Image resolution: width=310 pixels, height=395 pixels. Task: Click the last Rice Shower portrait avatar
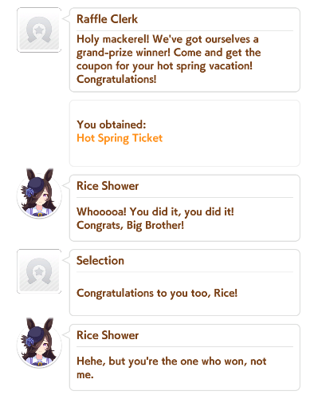39,343
